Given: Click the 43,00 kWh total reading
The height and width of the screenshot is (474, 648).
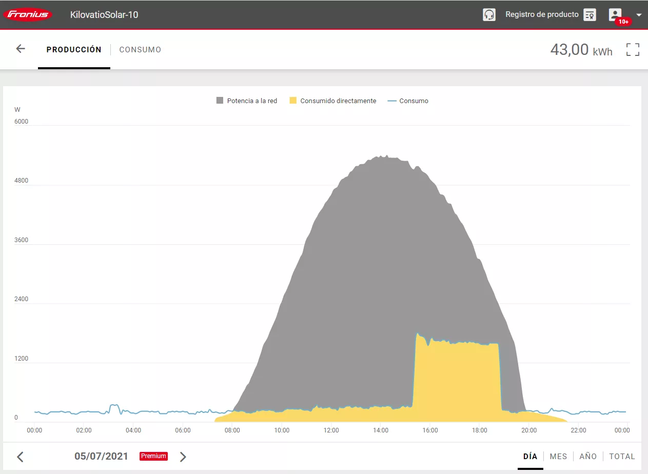Looking at the screenshot, I should coord(581,49).
